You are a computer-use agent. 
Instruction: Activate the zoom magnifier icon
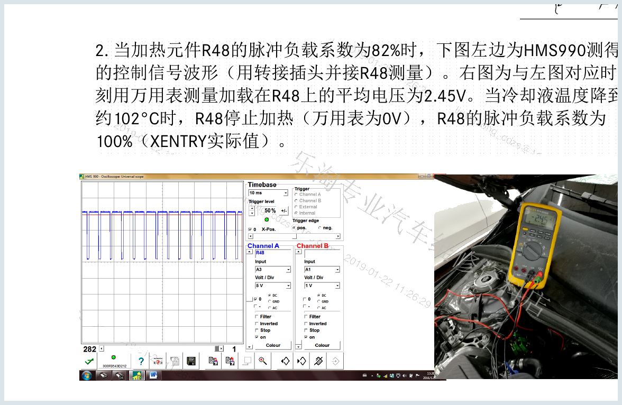(262, 361)
